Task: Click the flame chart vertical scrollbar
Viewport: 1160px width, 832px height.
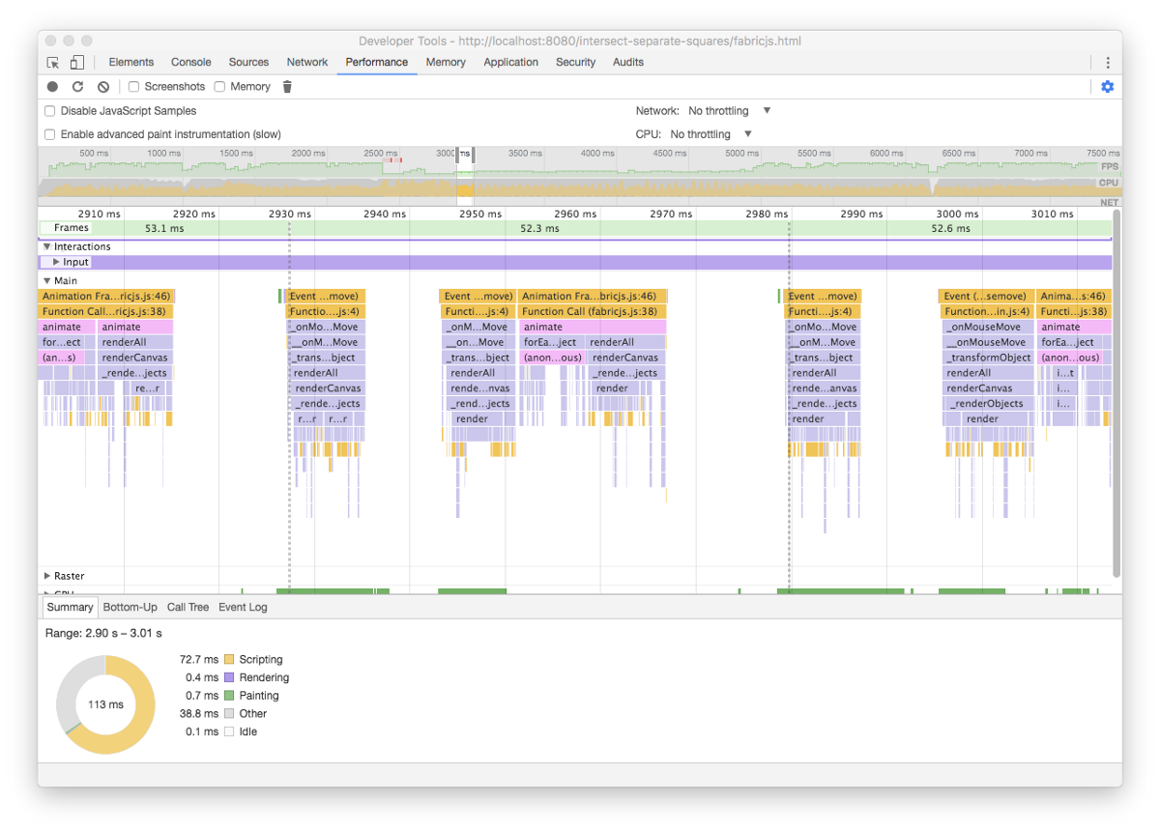Action: (1116, 387)
